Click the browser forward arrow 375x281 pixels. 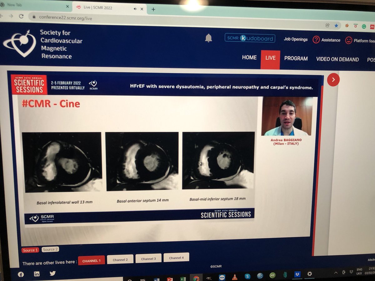tap(11, 16)
